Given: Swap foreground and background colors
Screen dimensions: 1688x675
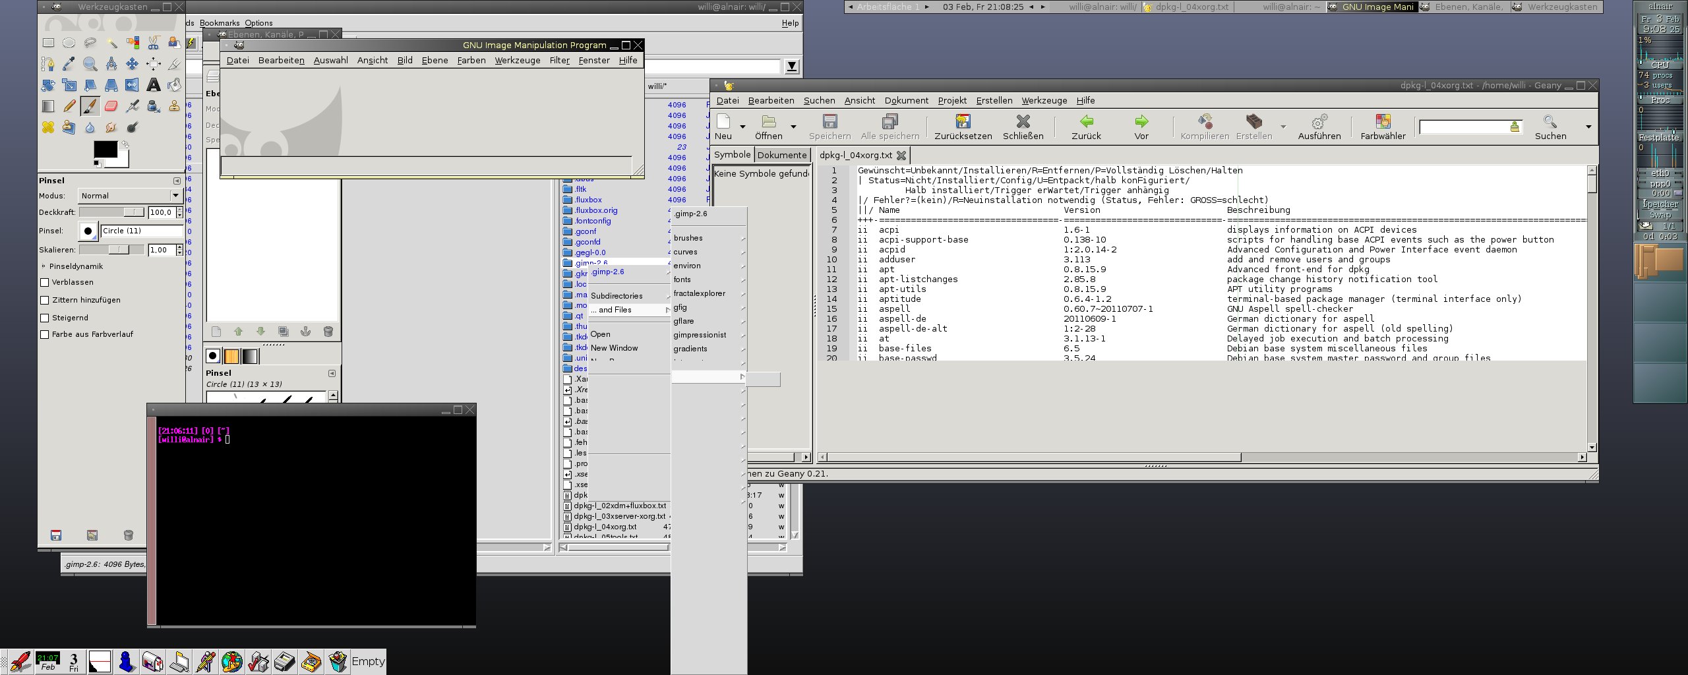Looking at the screenshot, I should pos(125,144).
